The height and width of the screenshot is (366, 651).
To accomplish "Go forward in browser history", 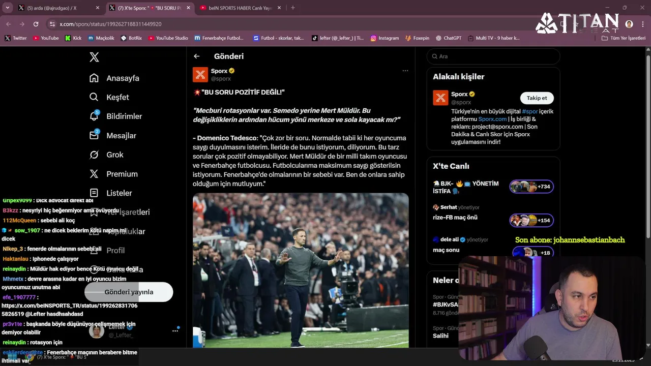I will 22,24.
